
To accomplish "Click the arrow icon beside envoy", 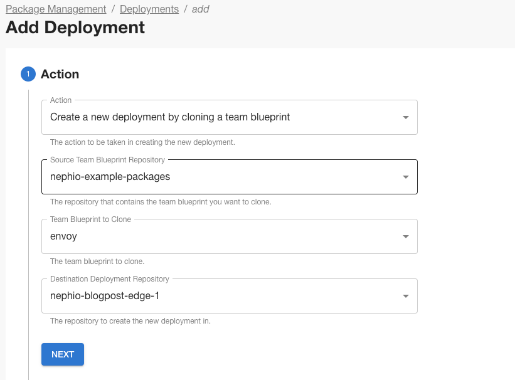I will (x=405, y=236).
